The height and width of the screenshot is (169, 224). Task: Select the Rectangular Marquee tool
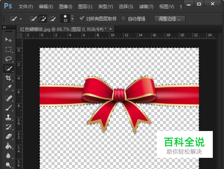[x=9, y=49]
